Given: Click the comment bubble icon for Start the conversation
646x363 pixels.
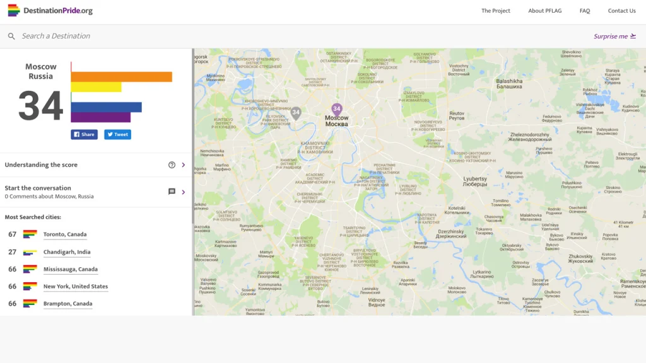Looking at the screenshot, I should (x=171, y=192).
